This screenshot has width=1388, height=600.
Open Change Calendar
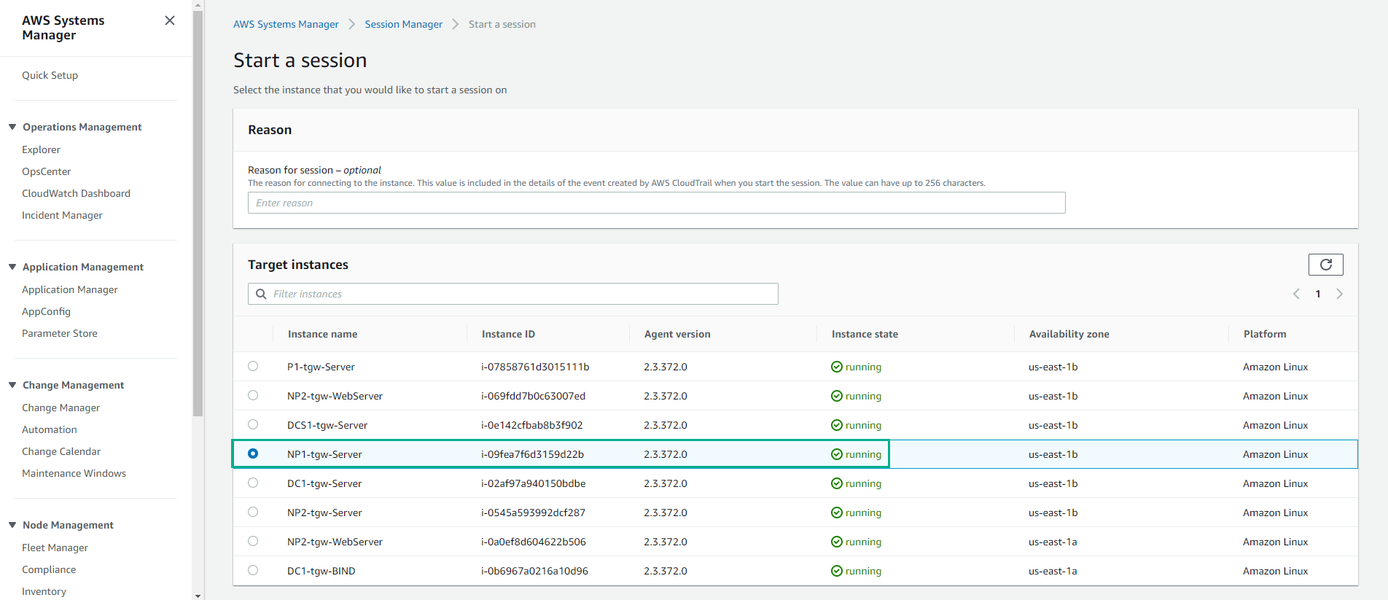tap(61, 451)
